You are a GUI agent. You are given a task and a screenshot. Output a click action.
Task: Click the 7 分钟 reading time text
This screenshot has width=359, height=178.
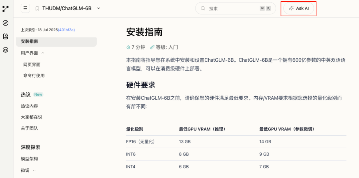(138, 47)
